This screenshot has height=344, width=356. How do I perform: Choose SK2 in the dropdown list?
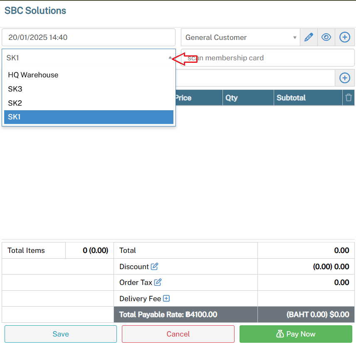[x=15, y=103]
